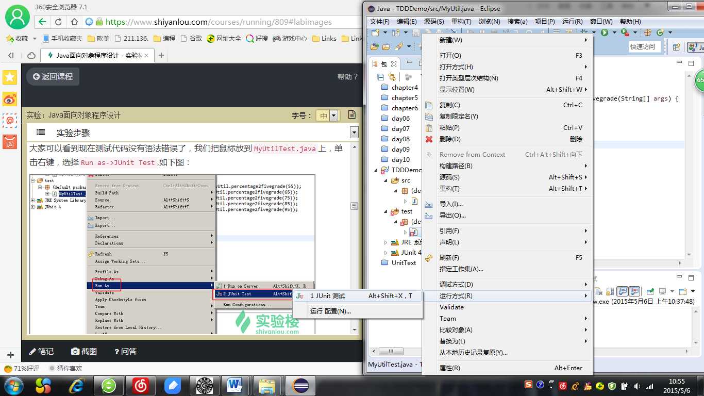Click Link with Editor icon in Package Explorer

393,77
